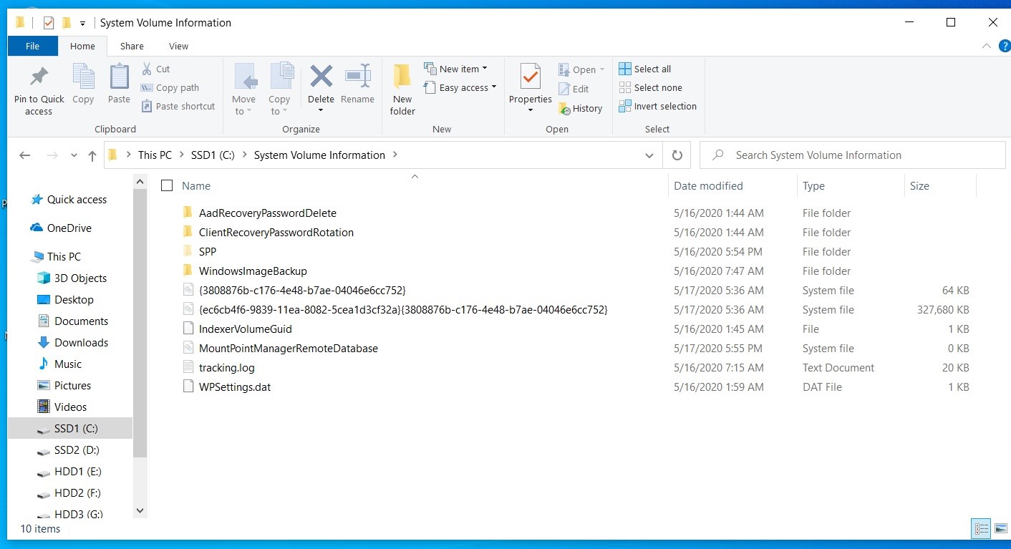Click SSD1 (C:) in address bar
The width and height of the screenshot is (1011, 549).
213,155
